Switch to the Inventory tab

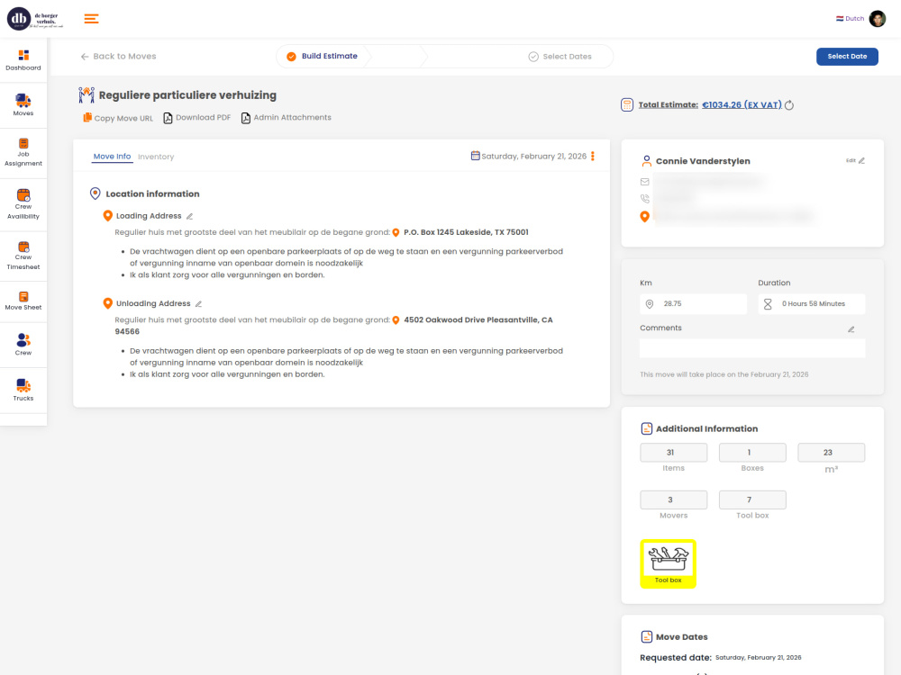point(156,157)
